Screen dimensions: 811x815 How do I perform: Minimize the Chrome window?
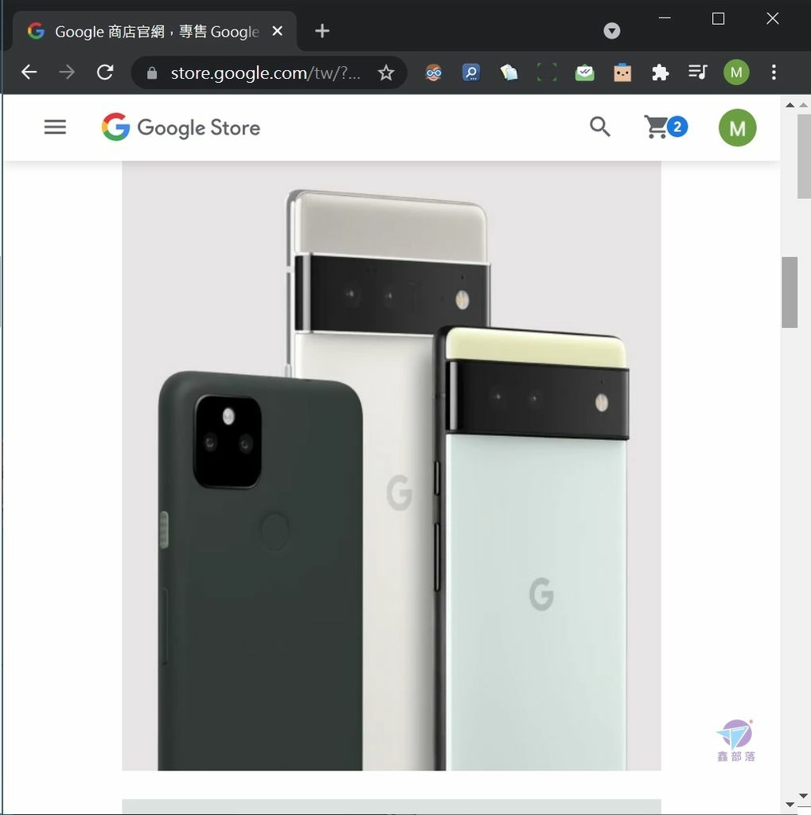665,19
